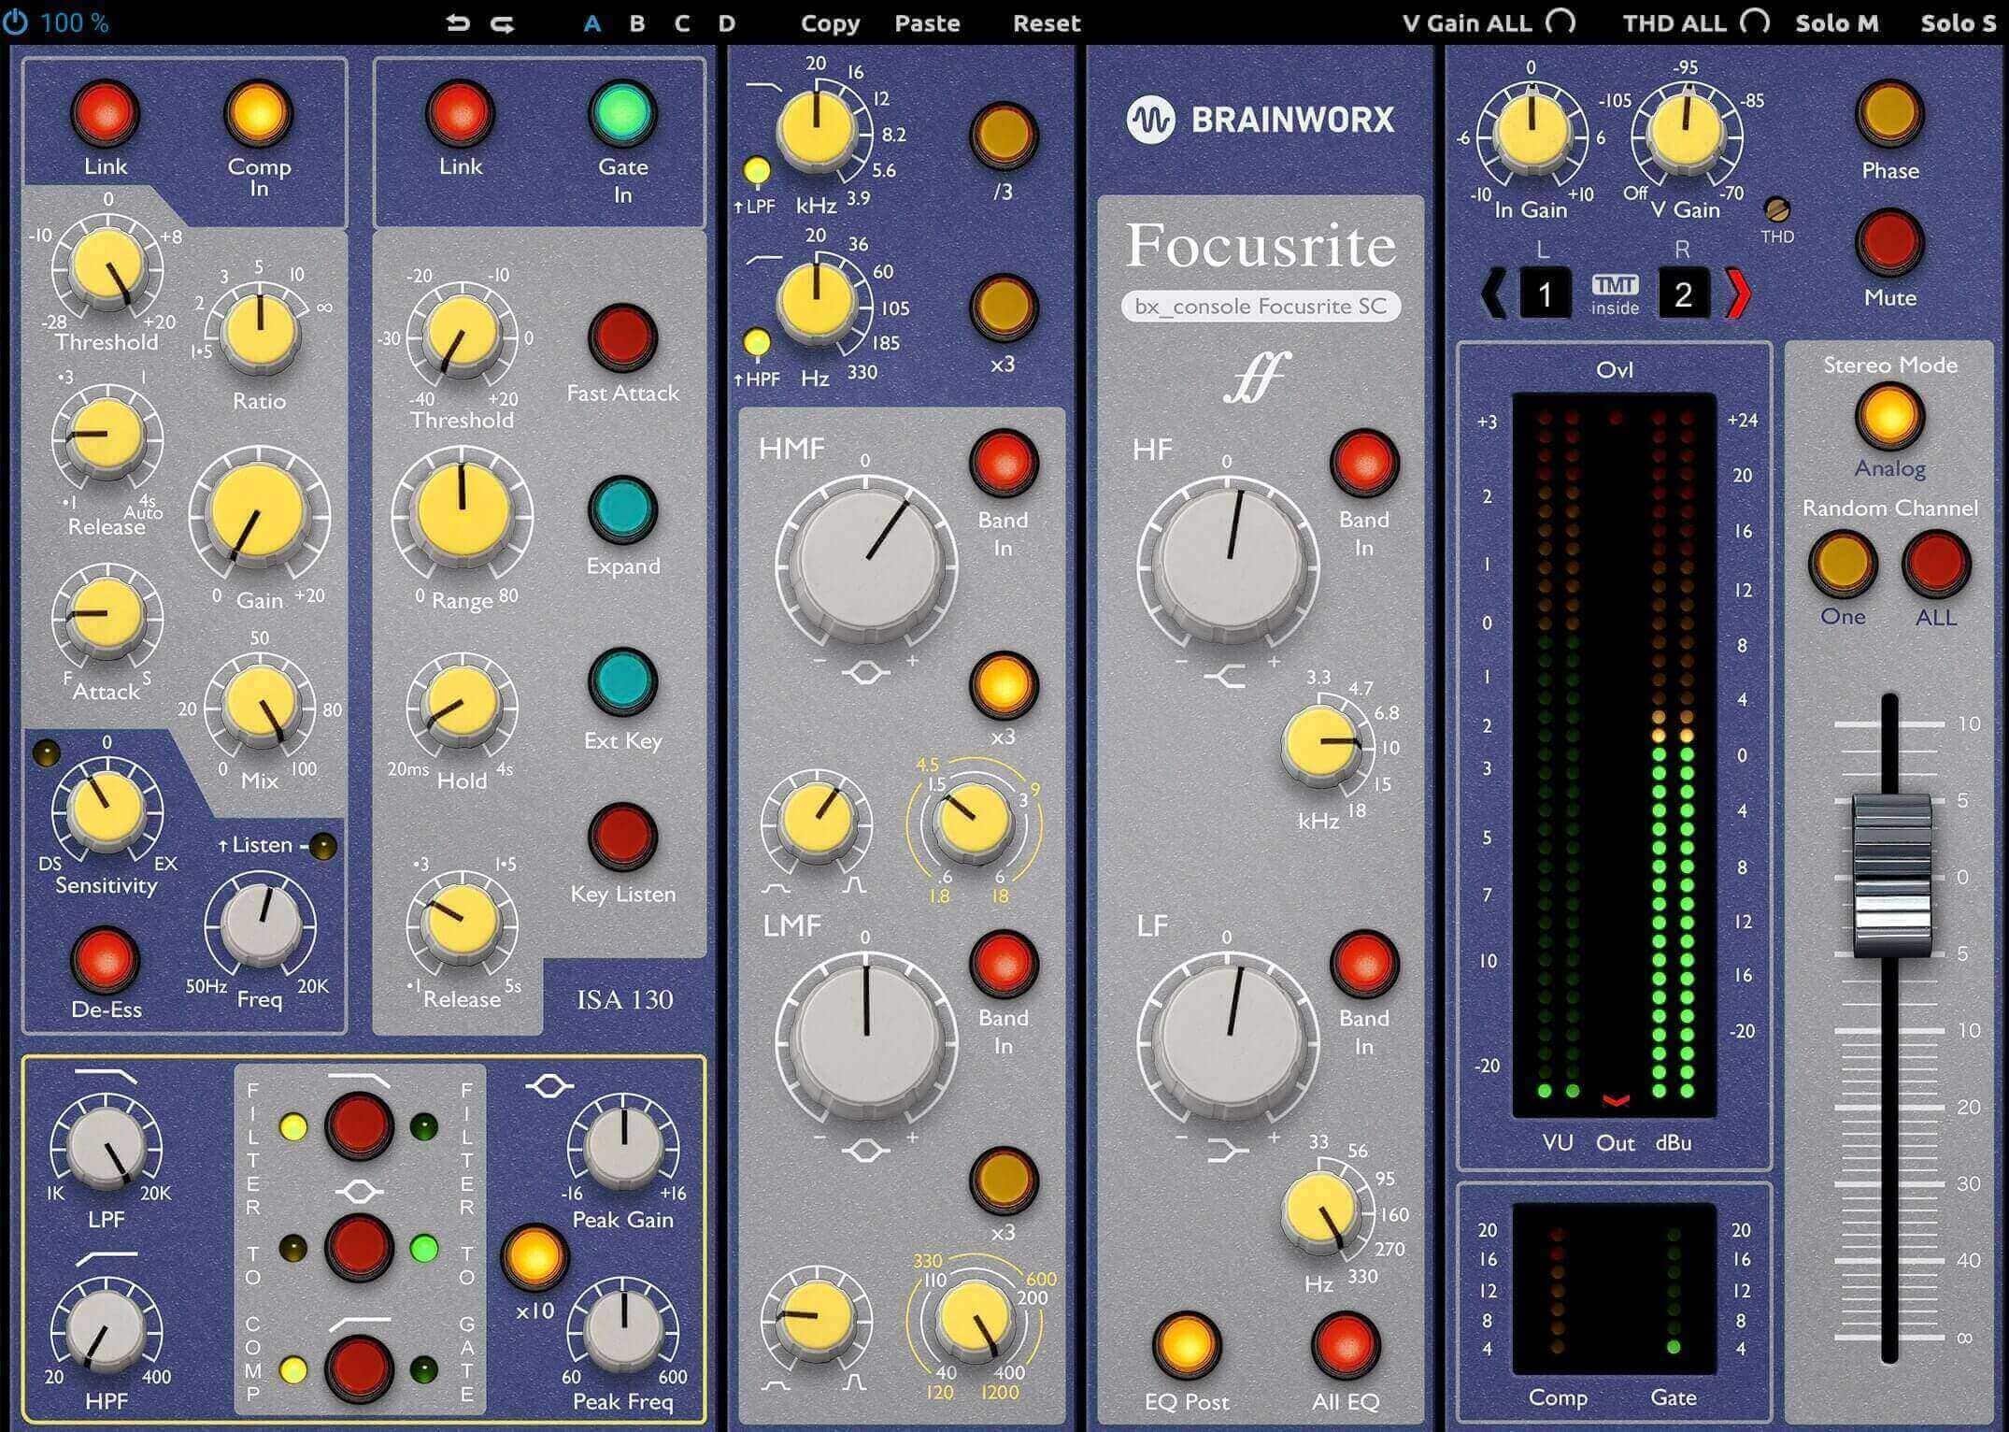Select preset slot A
Image resolution: width=2009 pixels, height=1432 pixels.
tap(592, 23)
